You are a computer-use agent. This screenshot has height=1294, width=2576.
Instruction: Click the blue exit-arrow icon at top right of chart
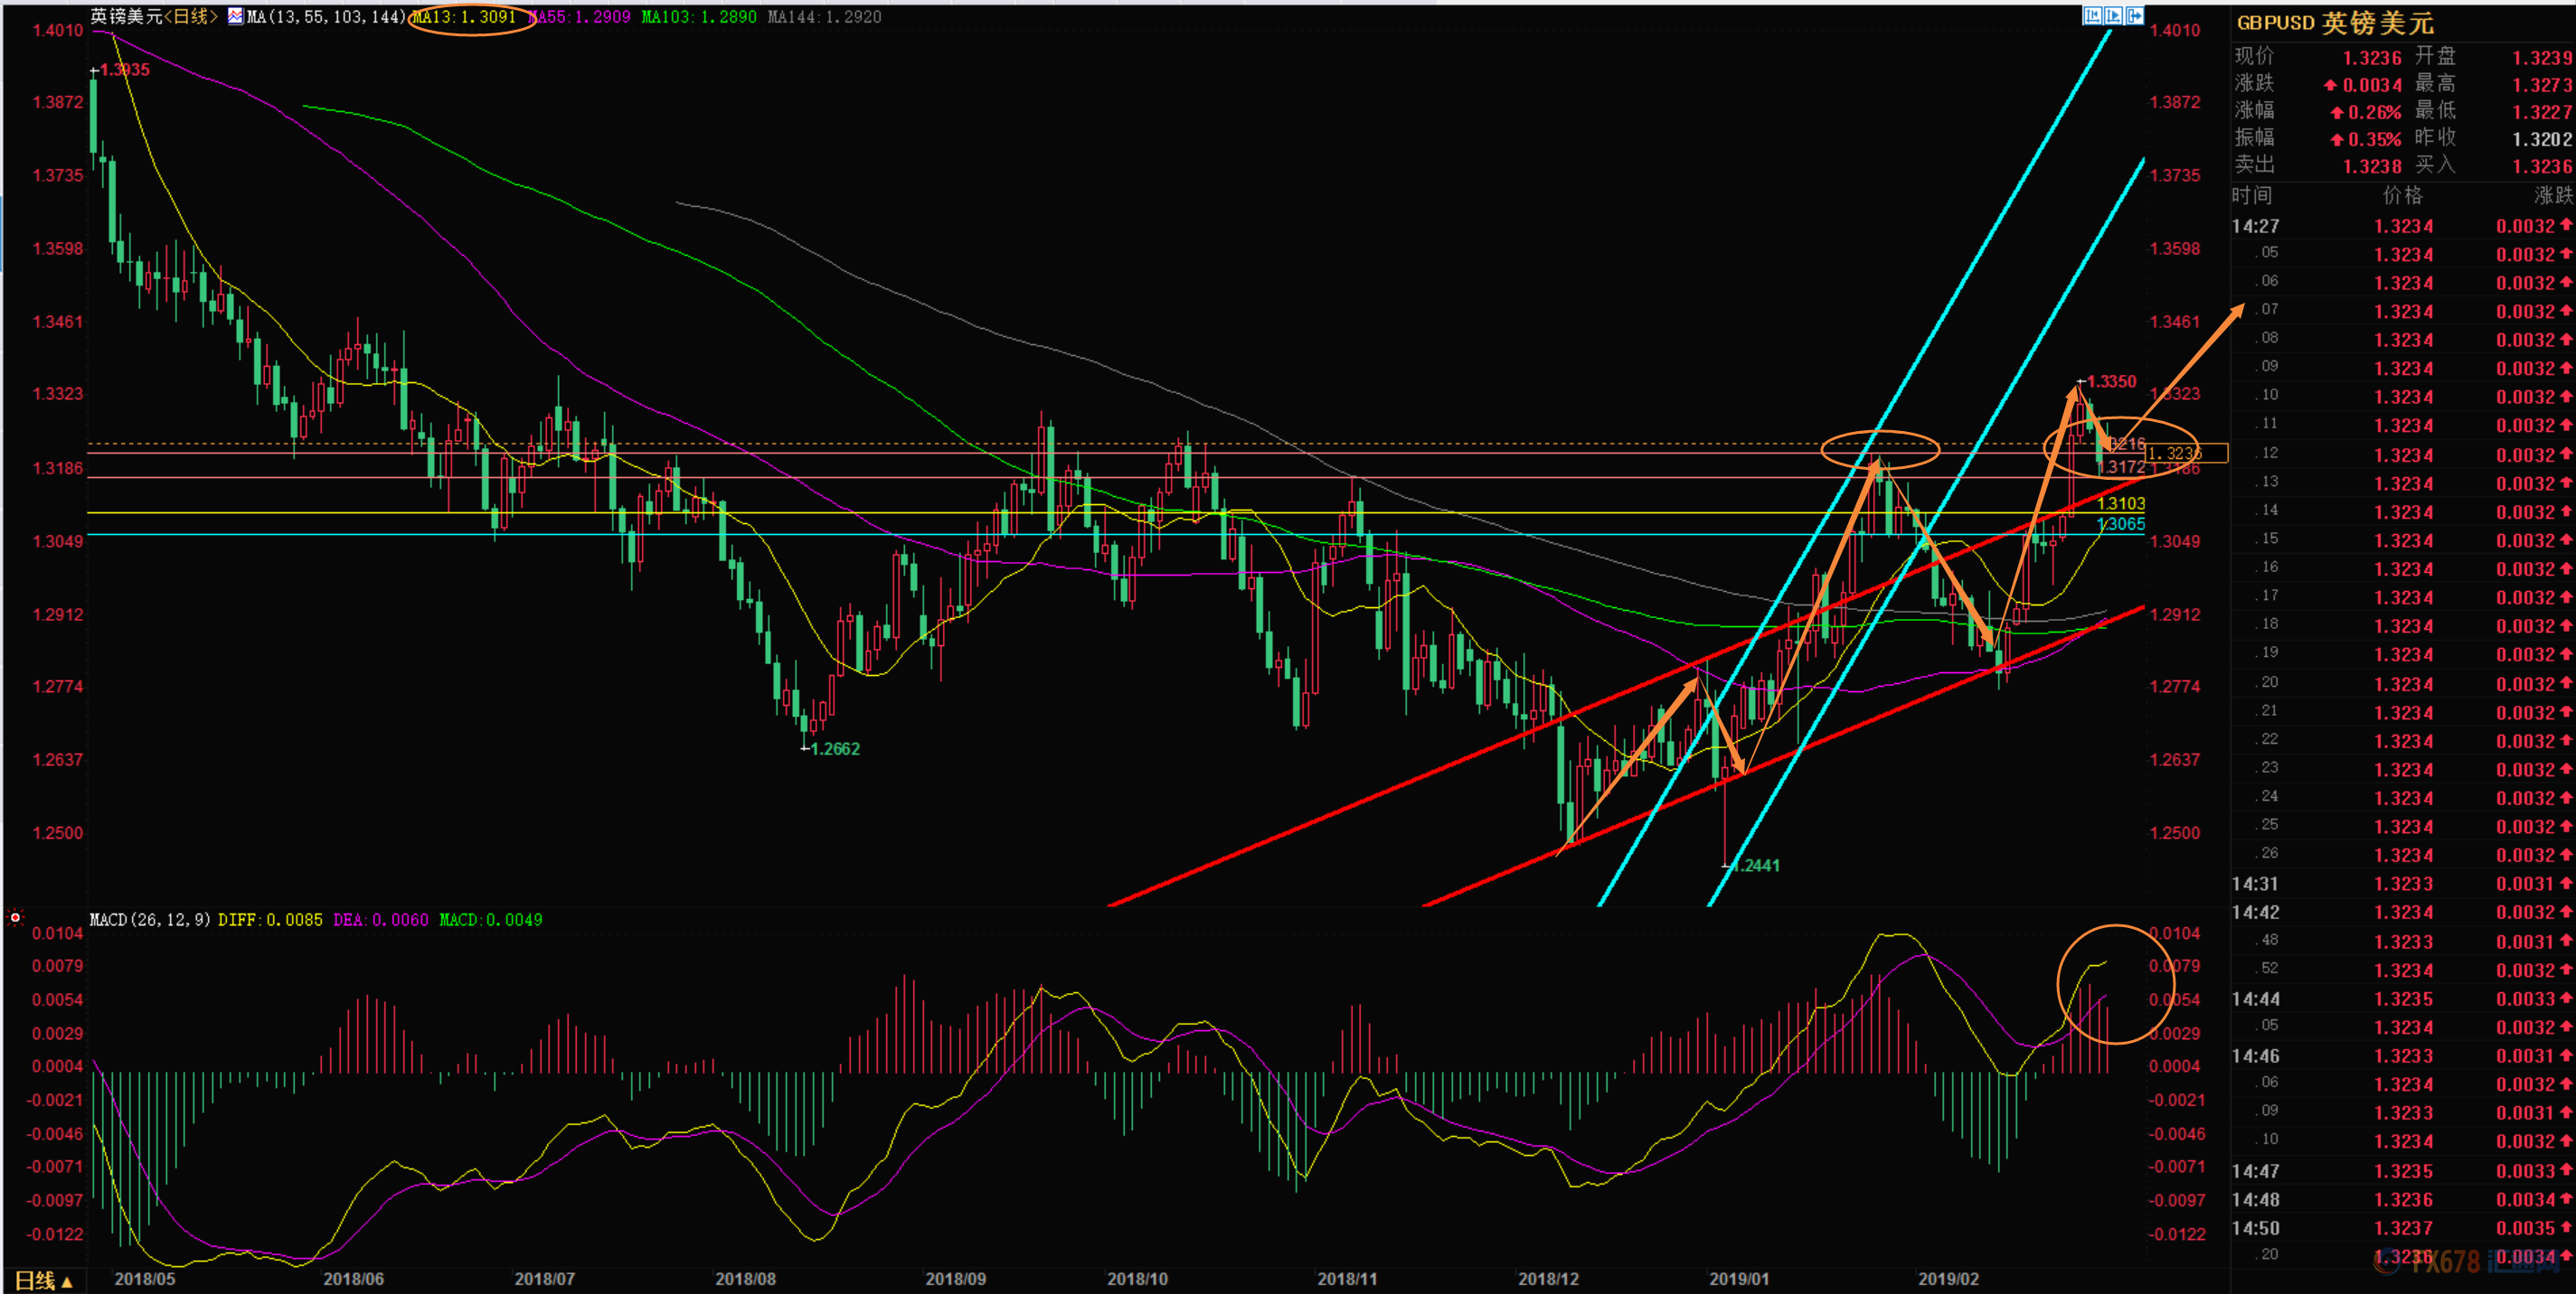tap(2134, 15)
